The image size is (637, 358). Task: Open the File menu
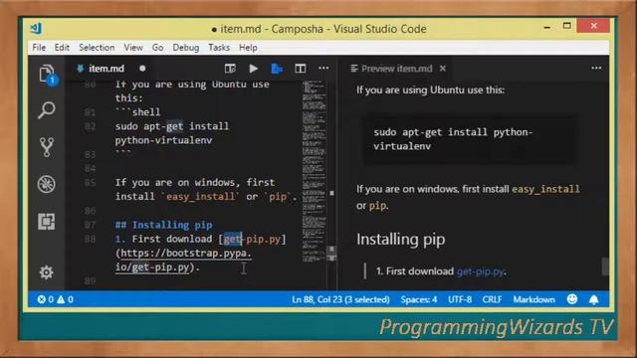click(x=39, y=48)
